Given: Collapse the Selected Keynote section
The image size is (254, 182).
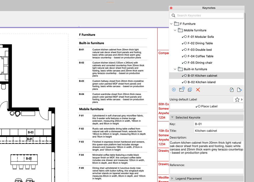Looking at the screenshot, I should 172,117.
